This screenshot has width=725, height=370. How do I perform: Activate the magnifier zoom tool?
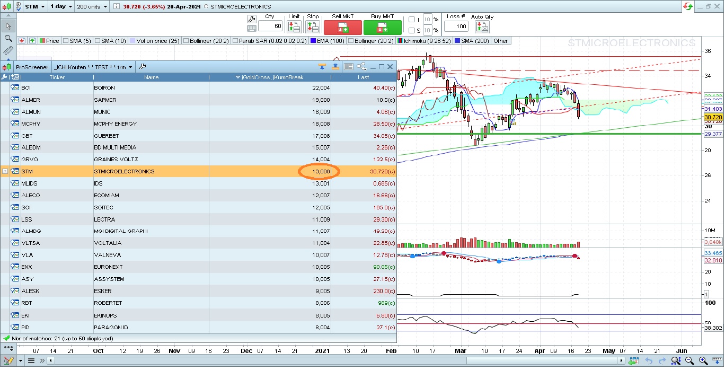click(8, 38)
